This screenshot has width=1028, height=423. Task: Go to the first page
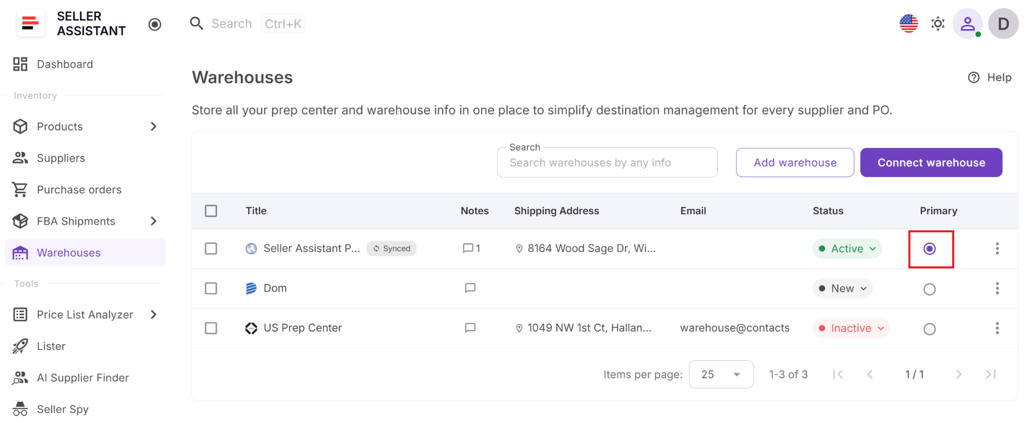838,374
